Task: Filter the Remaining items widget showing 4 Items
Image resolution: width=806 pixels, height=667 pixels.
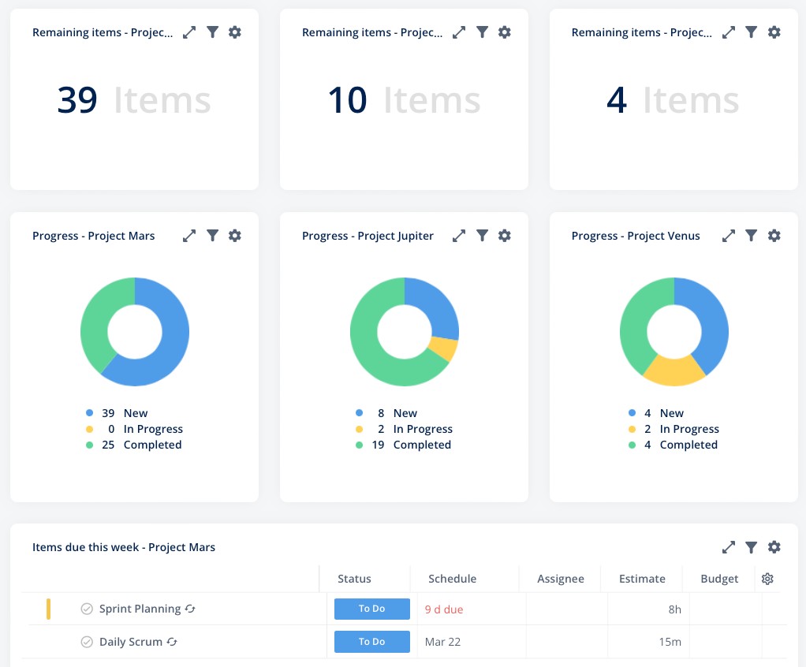Action: point(752,32)
